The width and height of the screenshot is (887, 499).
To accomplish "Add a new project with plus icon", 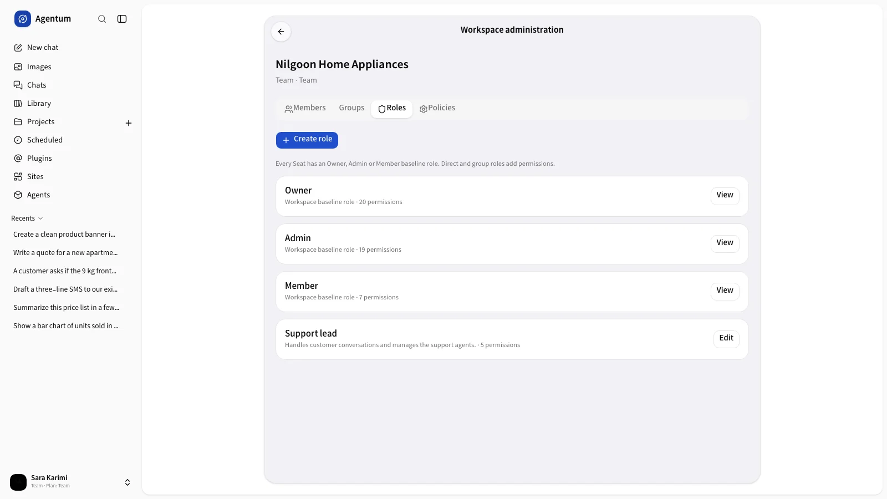I will click(x=129, y=123).
